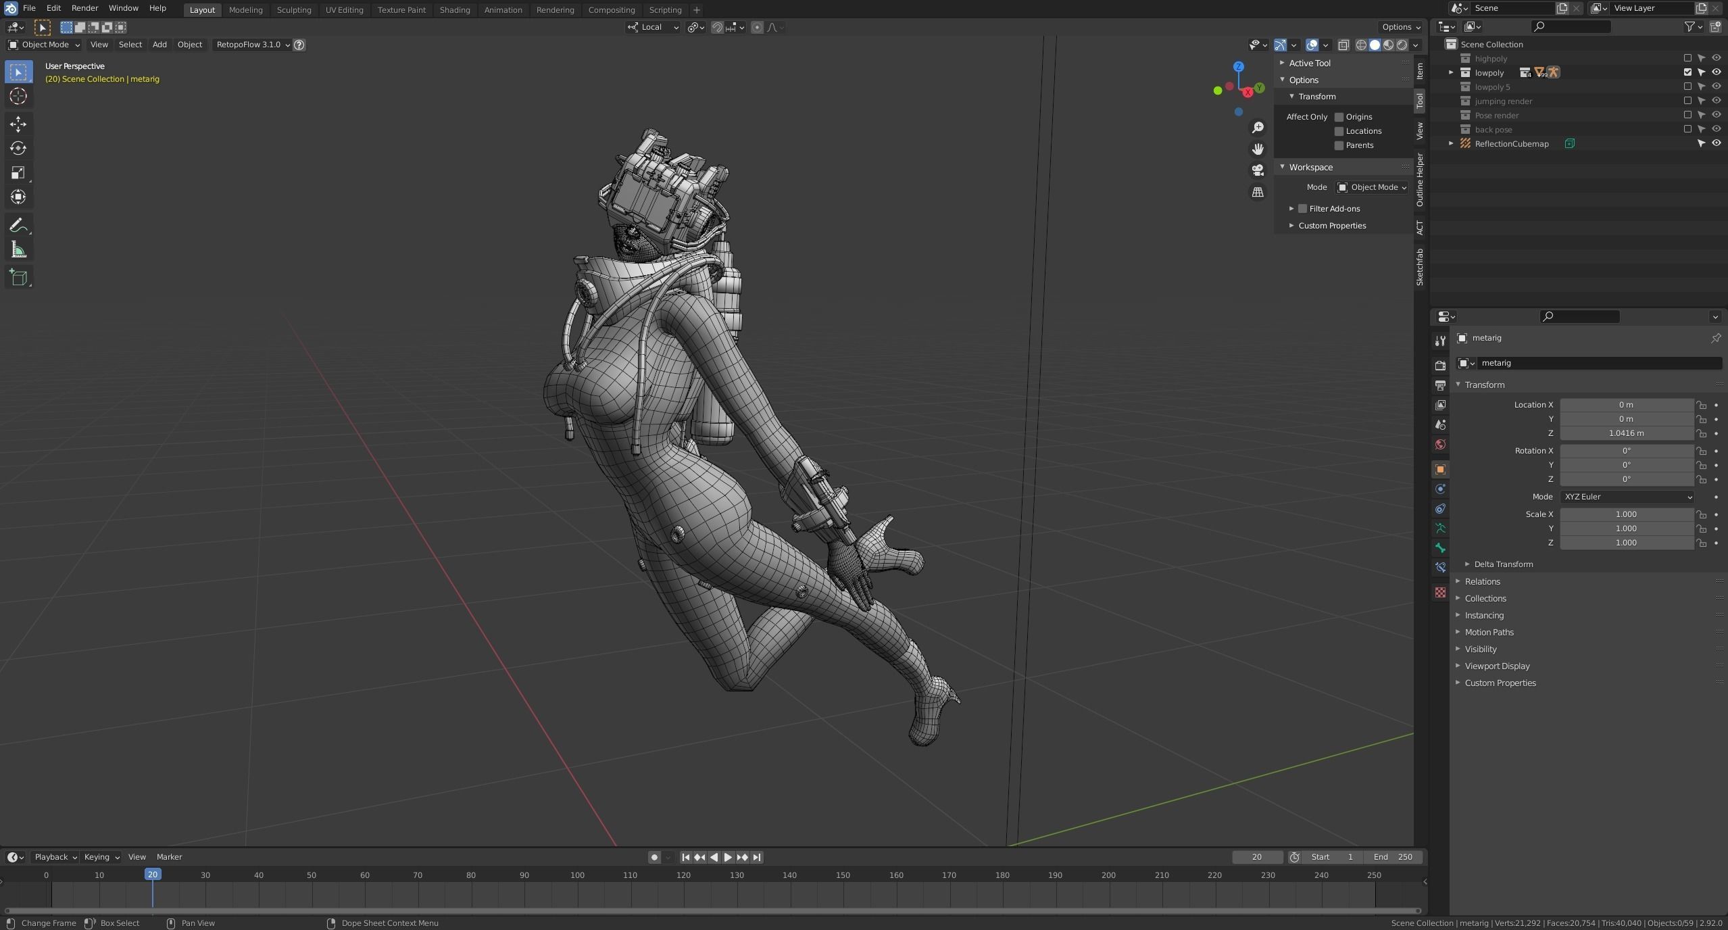The width and height of the screenshot is (1728, 930).
Task: Enable Affect Only Origins checkbox
Action: 1339,117
